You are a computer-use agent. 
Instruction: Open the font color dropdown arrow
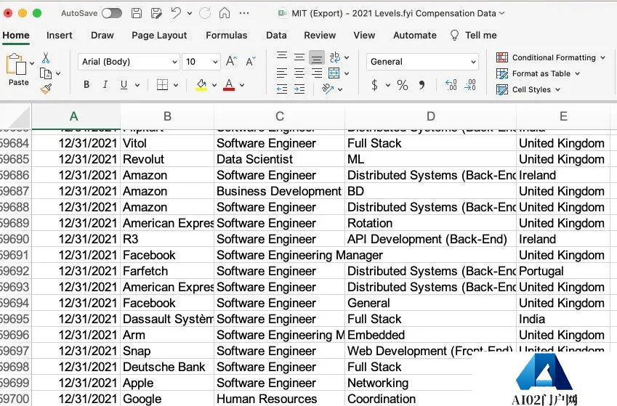click(242, 85)
